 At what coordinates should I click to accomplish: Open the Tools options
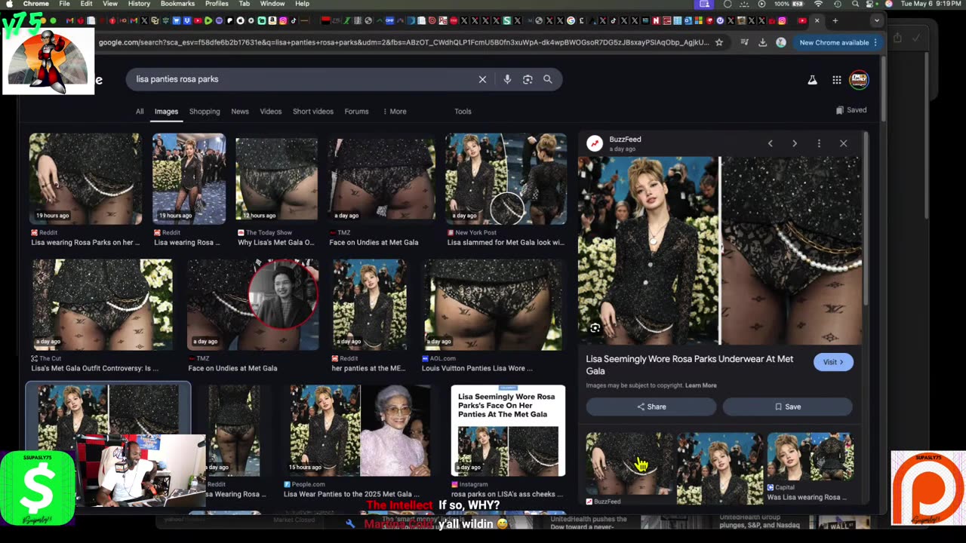tap(463, 112)
